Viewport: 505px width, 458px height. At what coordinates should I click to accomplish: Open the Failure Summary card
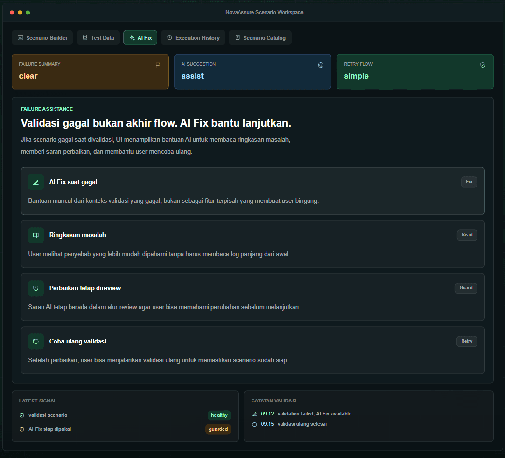coord(90,72)
